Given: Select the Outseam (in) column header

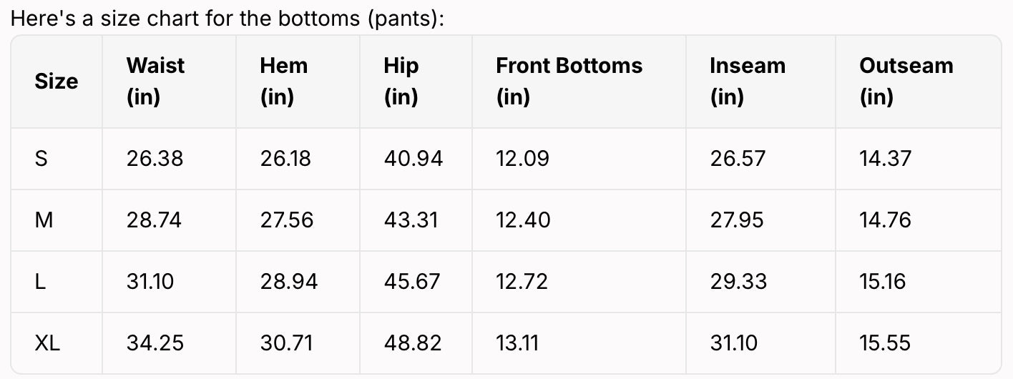Looking at the screenshot, I should [906, 81].
